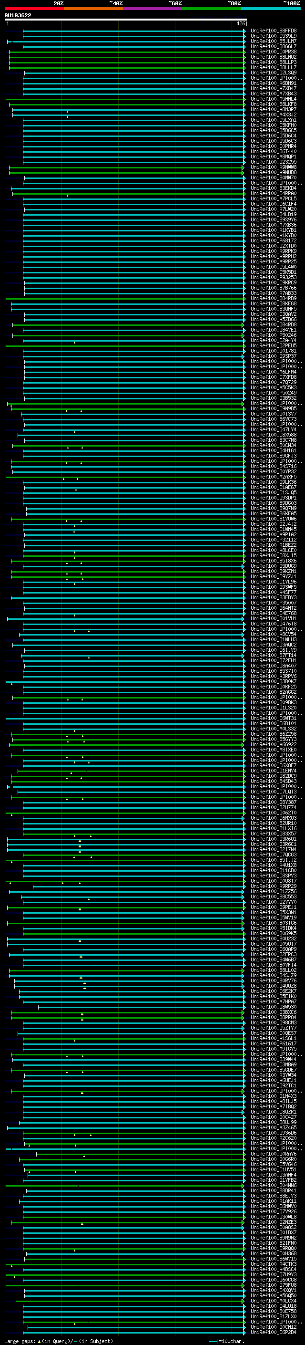Click the UniRef100_B5GYY3 hit label
The width and height of the screenshot is (305, 1345).
click(273, 740)
